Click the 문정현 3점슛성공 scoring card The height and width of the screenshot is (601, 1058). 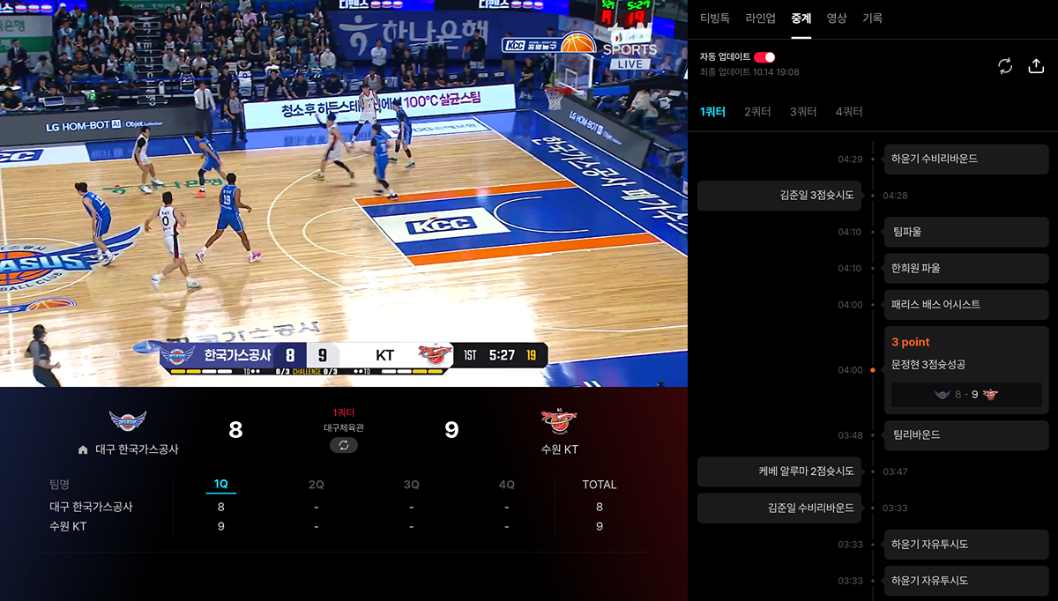coord(965,370)
